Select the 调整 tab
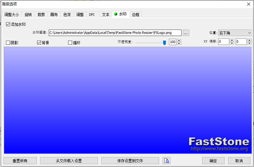The image size is (254, 167). click(x=80, y=14)
